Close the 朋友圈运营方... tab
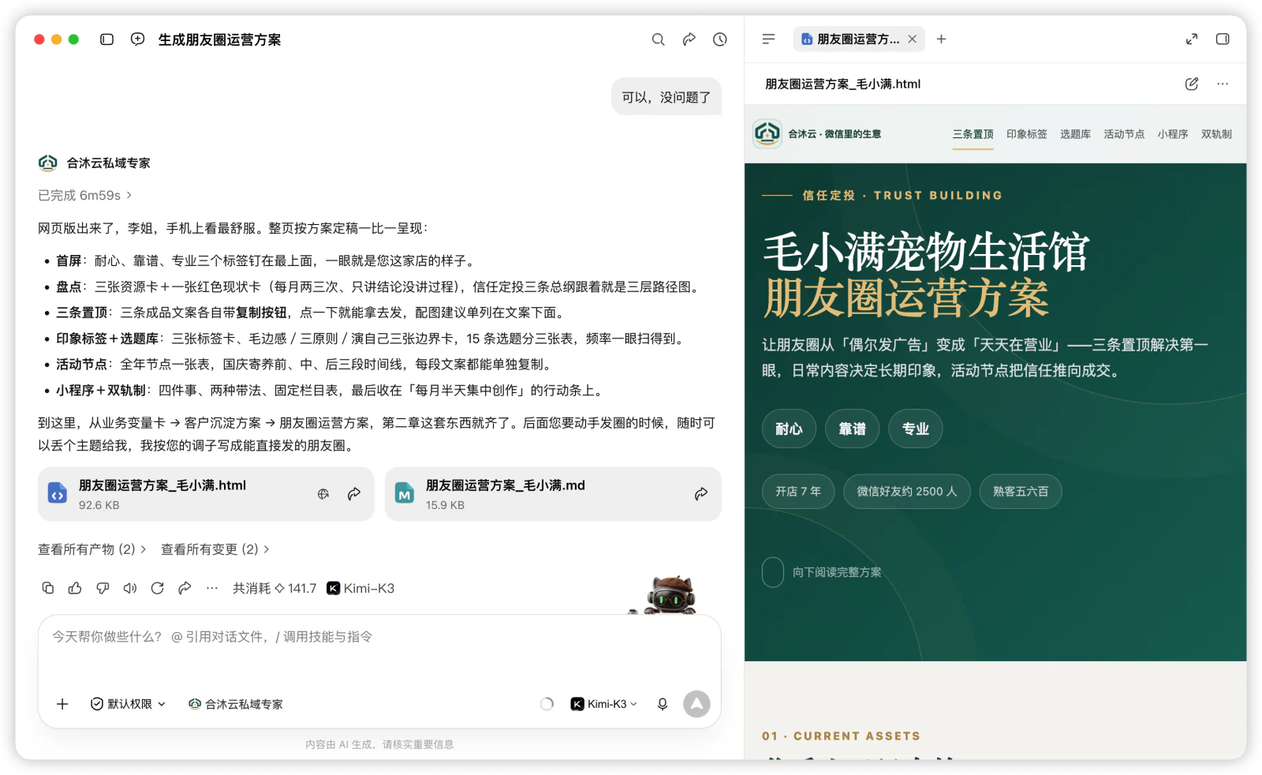Image resolution: width=1262 pixels, height=775 pixels. [x=912, y=39]
